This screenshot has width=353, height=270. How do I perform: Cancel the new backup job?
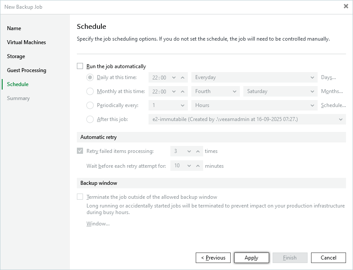click(329, 258)
